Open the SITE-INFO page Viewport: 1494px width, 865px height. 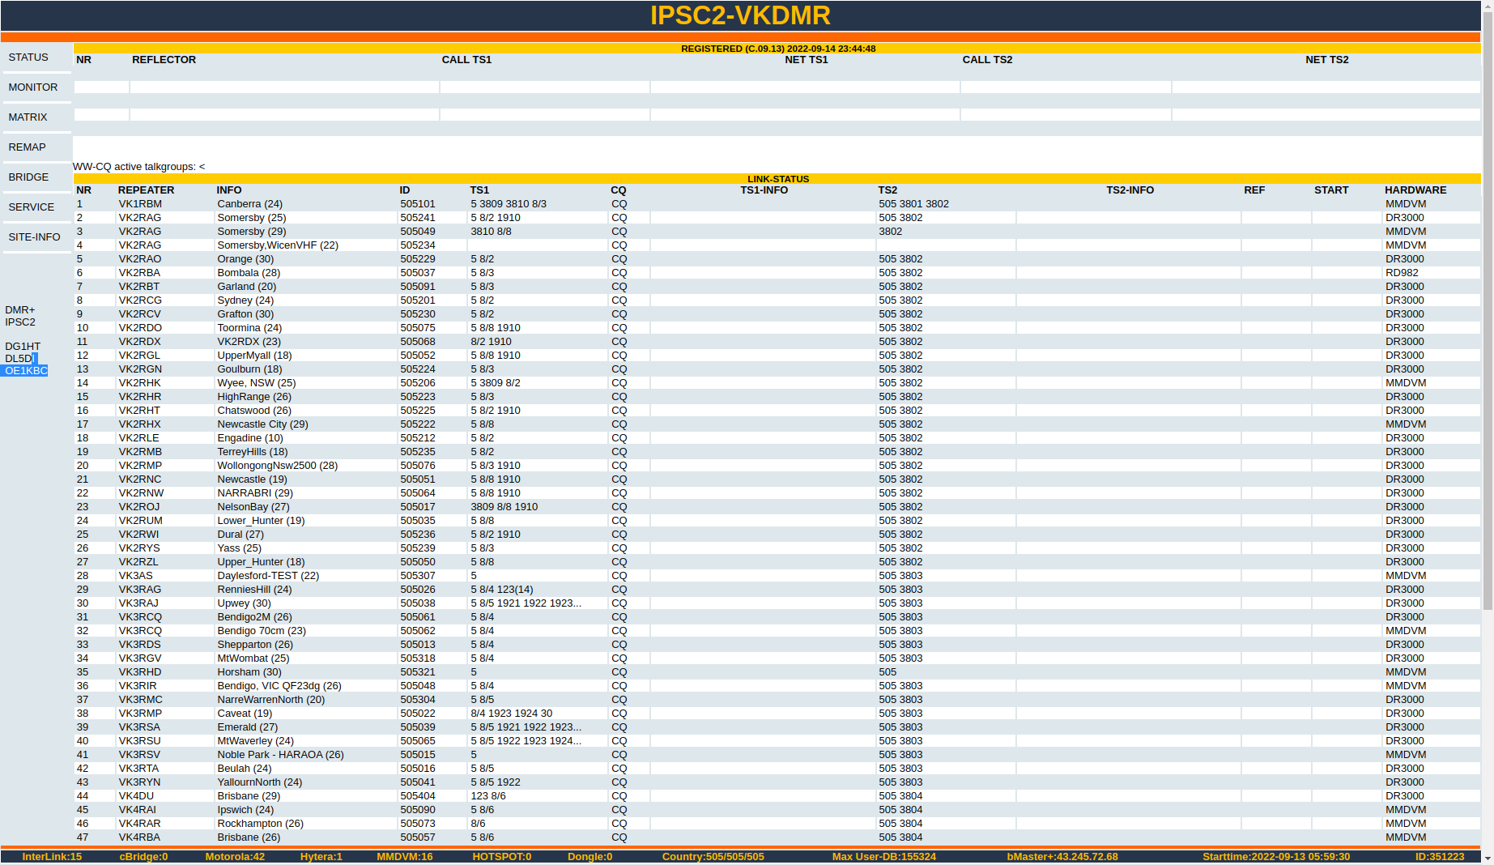tap(34, 236)
